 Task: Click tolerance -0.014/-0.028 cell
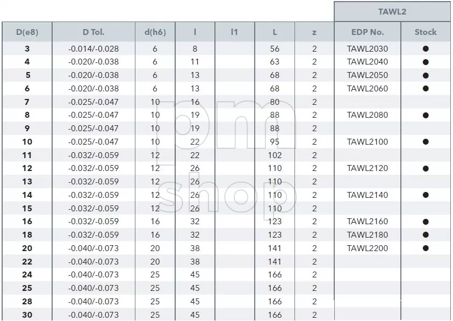click(x=94, y=49)
